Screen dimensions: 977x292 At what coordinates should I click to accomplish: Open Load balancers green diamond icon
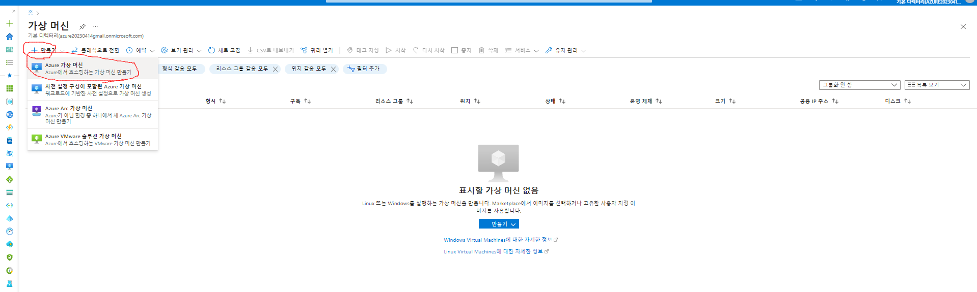point(9,179)
